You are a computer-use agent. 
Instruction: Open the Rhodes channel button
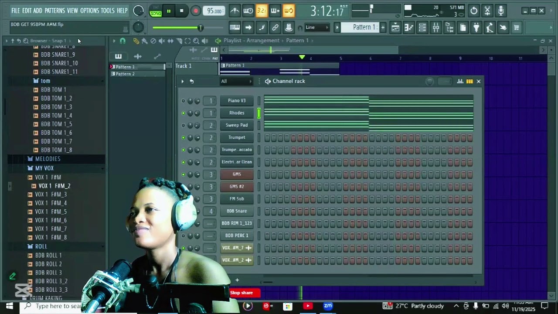click(237, 113)
